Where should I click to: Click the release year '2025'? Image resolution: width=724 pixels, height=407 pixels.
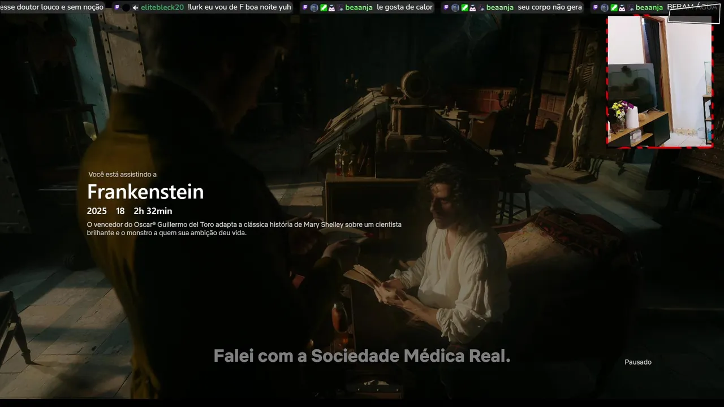97,211
